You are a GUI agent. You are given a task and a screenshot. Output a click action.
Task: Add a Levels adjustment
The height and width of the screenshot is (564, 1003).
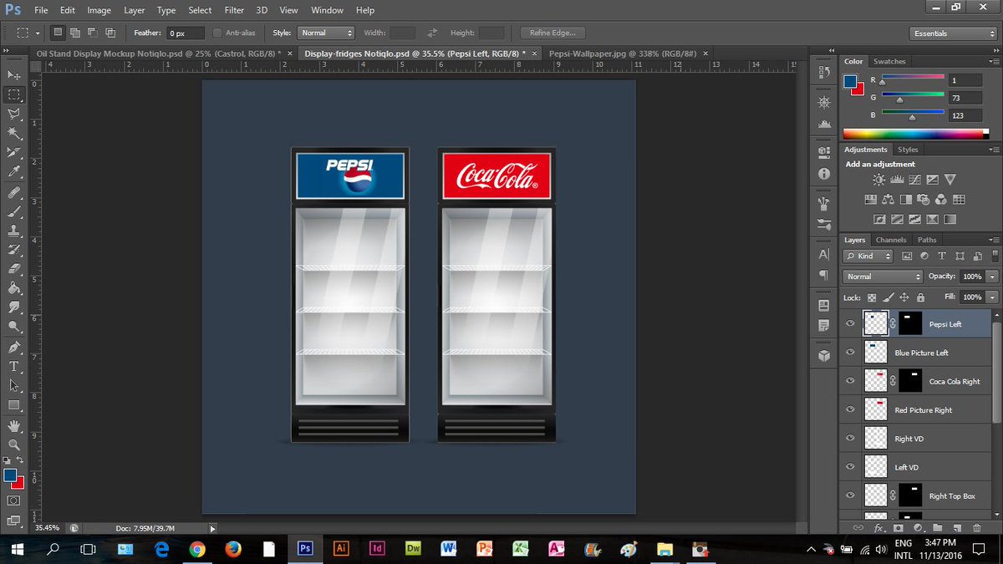[x=896, y=180]
